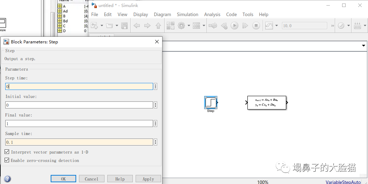Viewport: 368px width, 184px height.
Task: Open the Model Explorer icon
Action: pyautogui.click(x=196, y=26)
